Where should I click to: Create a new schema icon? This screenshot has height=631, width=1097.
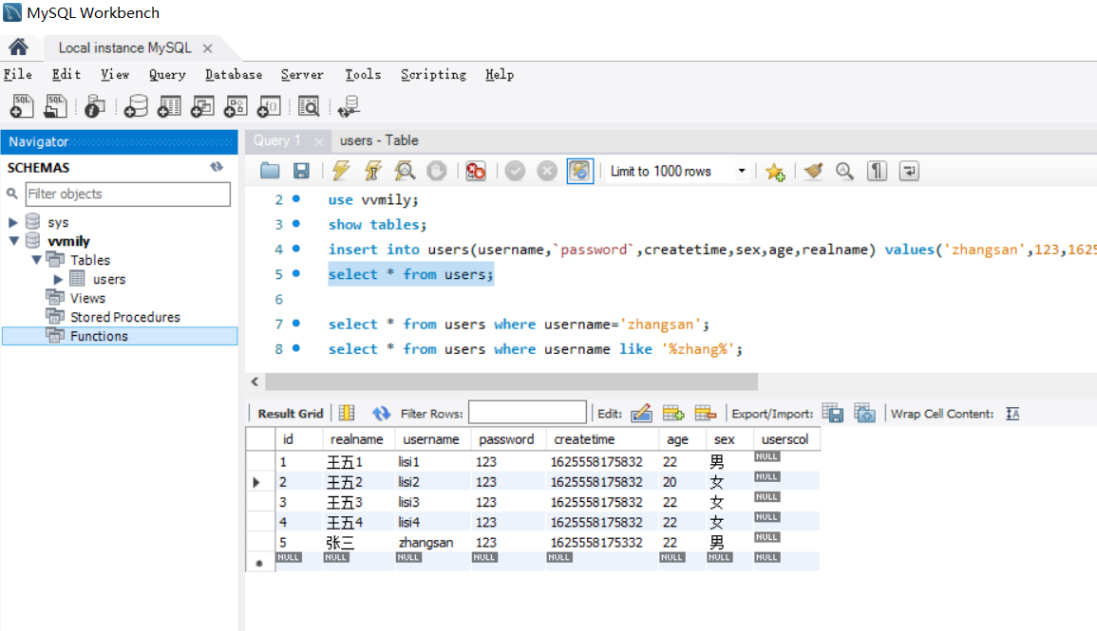[136, 106]
